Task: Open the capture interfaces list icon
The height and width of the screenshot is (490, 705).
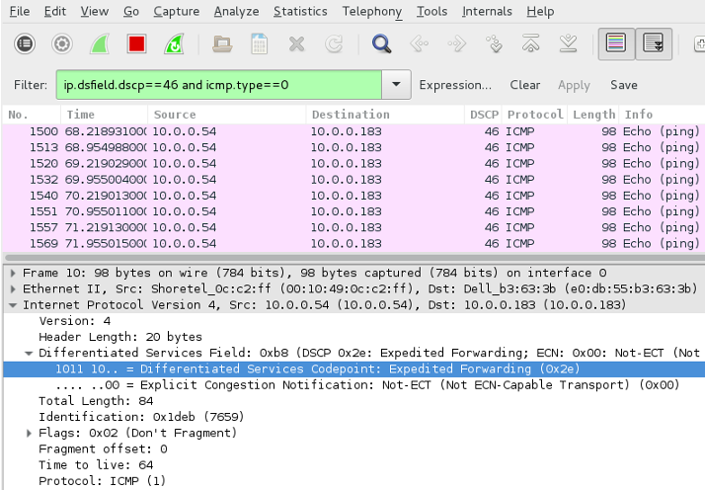Action: (25, 44)
